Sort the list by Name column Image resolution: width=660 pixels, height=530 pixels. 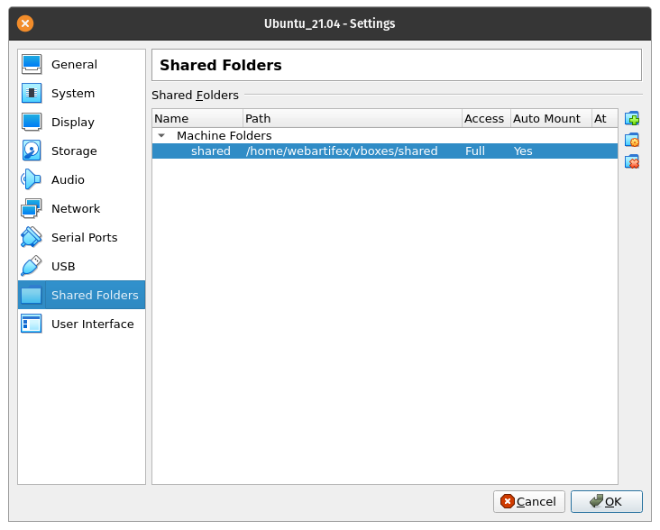coord(197,118)
